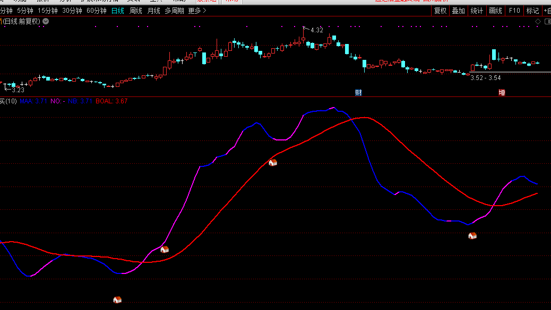Open the dropdown arrow beside 日线.前复权
This screenshot has height=310, width=551.
coord(46,21)
